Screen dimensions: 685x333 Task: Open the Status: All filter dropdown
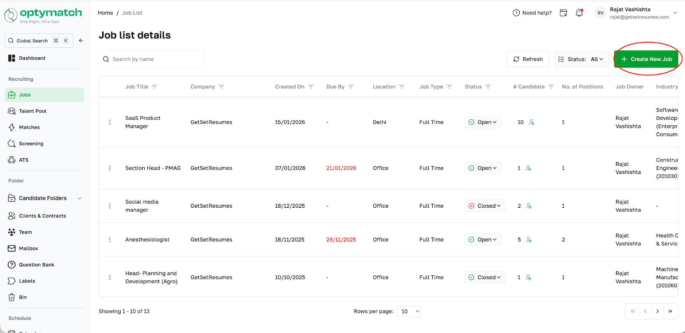[x=581, y=59]
